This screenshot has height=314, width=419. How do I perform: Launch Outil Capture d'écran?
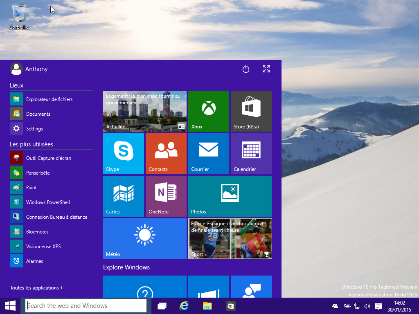coord(48,158)
